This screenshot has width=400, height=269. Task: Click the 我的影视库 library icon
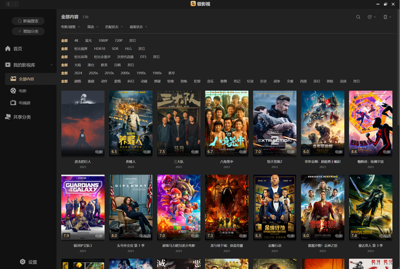(7, 65)
